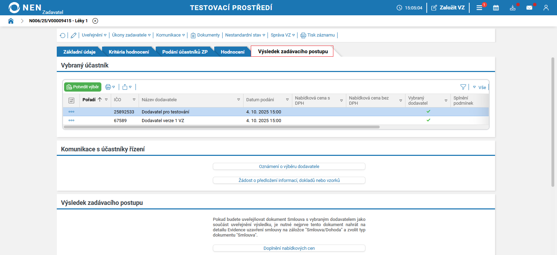This screenshot has height=255, width=557.
Task: Click Oznámení o výběru dodavatele button
Action: [289, 167]
